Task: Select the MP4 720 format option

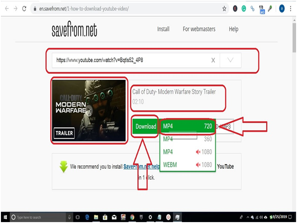Action: (x=188, y=126)
